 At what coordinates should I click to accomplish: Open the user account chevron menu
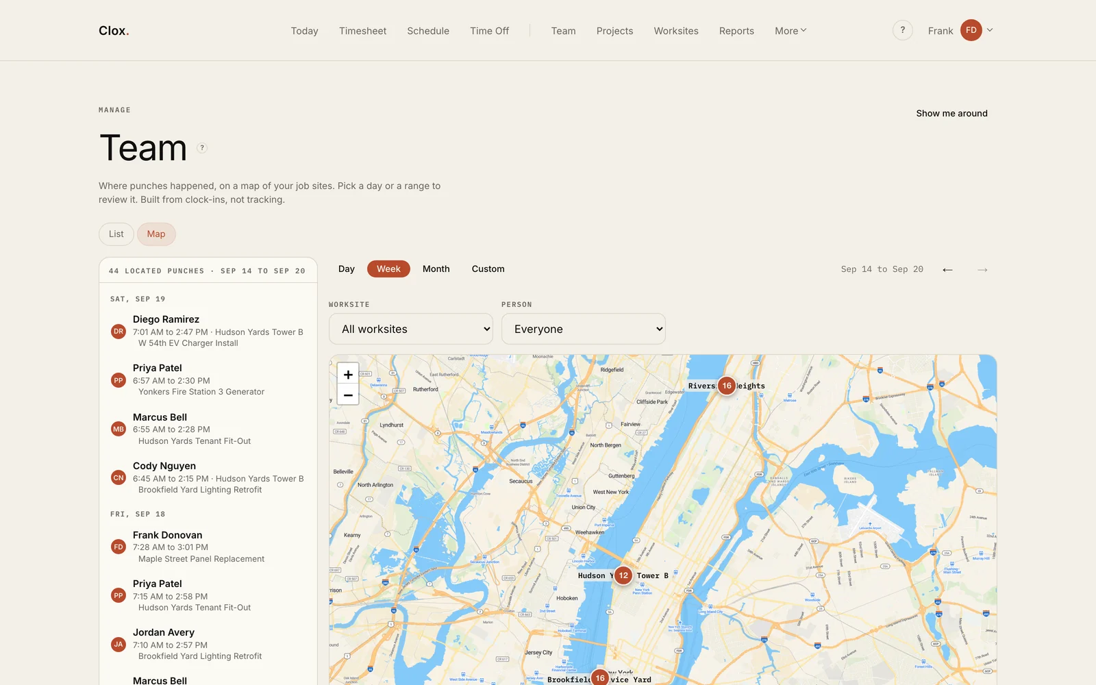[990, 30]
